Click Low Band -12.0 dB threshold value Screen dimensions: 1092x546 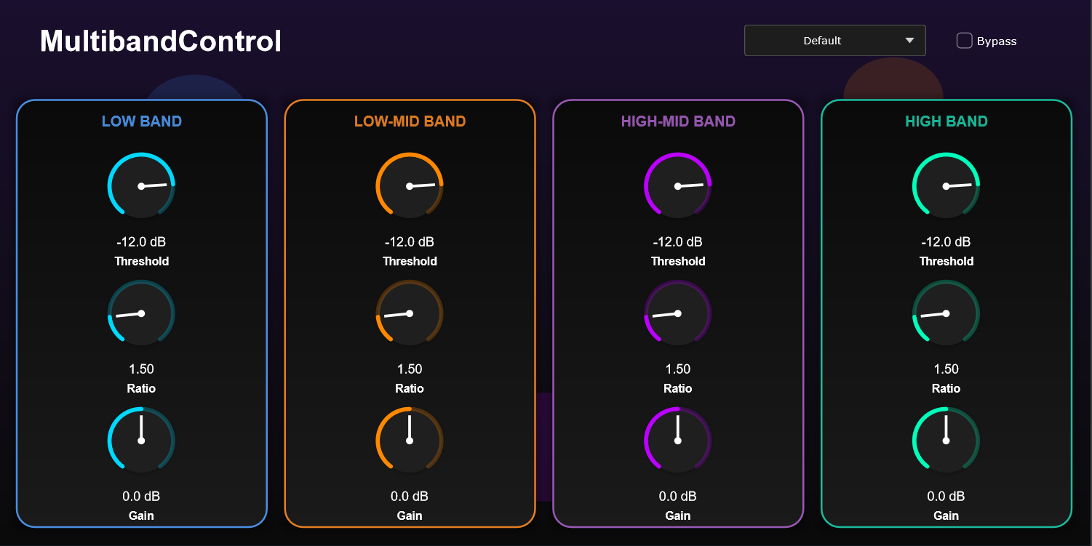tap(141, 241)
